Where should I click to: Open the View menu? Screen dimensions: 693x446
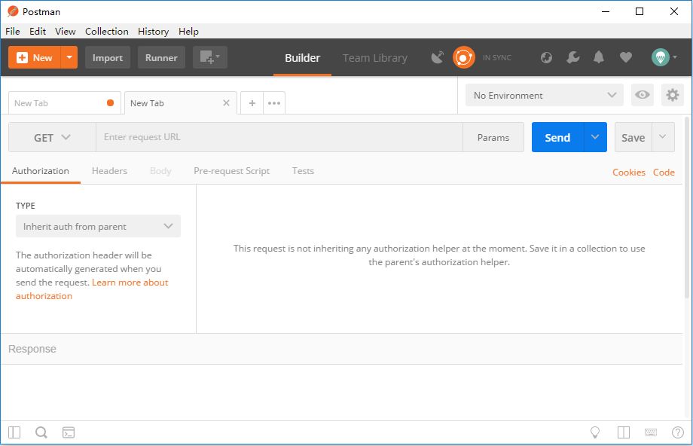[x=65, y=32]
